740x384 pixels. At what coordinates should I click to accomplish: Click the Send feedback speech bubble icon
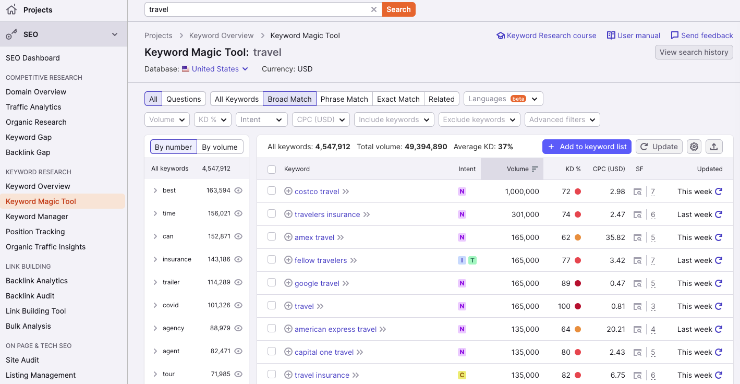(x=674, y=35)
